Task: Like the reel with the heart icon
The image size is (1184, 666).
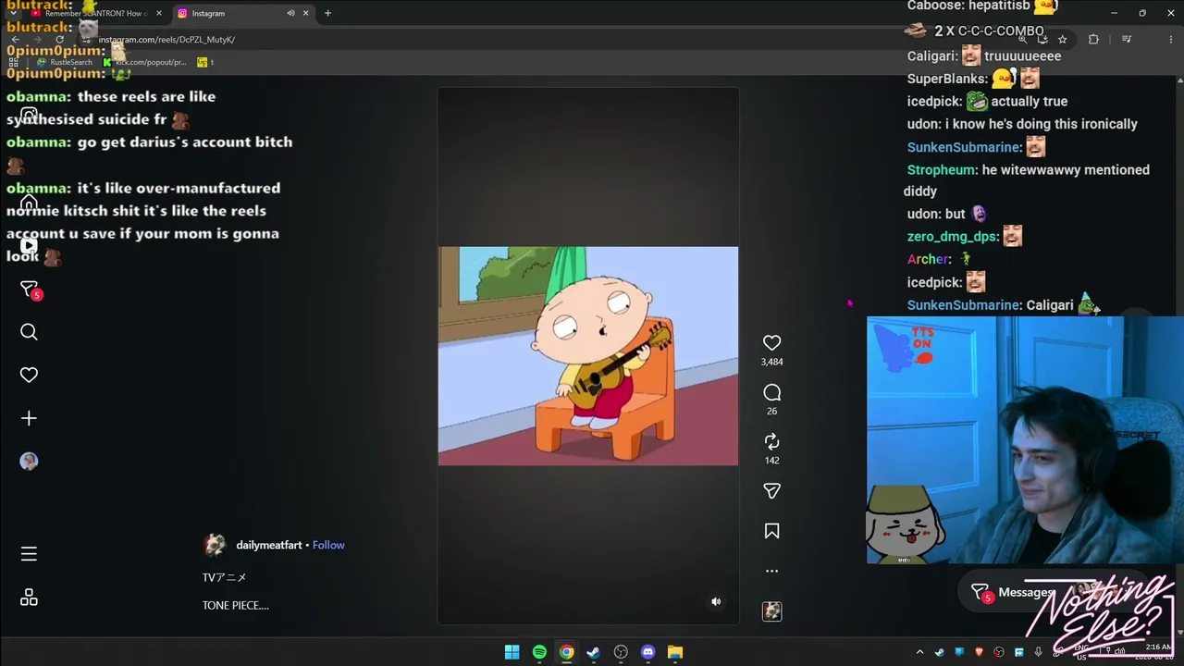Action: point(771,342)
